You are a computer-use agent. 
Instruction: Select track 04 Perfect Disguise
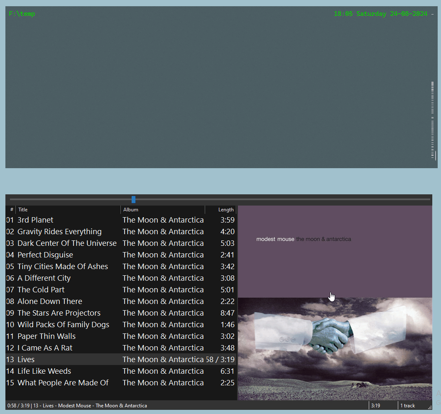(x=121, y=255)
